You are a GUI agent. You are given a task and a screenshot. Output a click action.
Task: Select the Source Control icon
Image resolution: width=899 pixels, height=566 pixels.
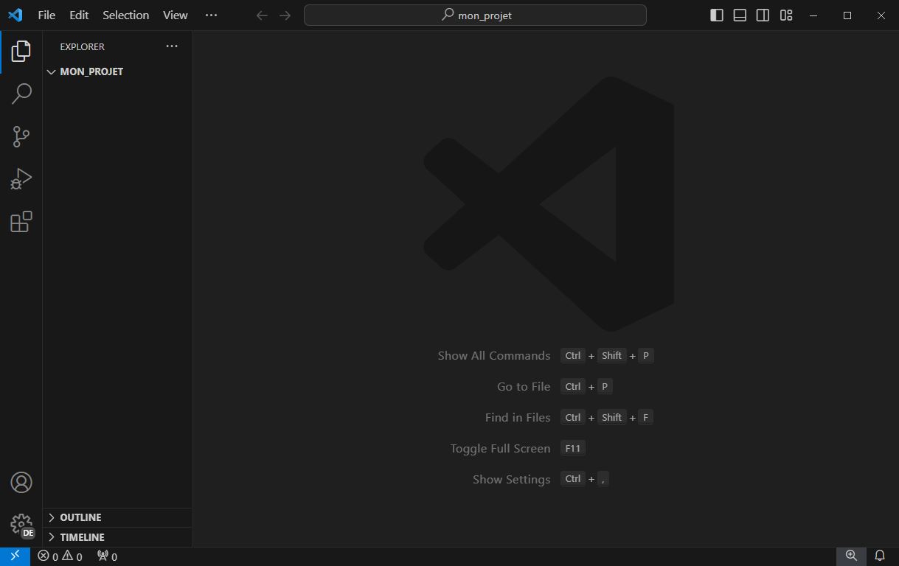(x=21, y=136)
